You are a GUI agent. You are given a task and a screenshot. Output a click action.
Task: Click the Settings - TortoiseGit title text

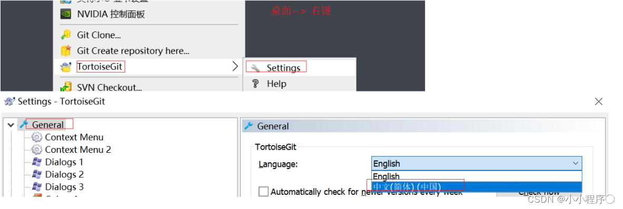(61, 101)
